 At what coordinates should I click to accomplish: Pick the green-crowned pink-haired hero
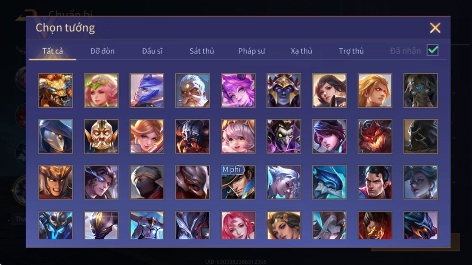tap(101, 90)
